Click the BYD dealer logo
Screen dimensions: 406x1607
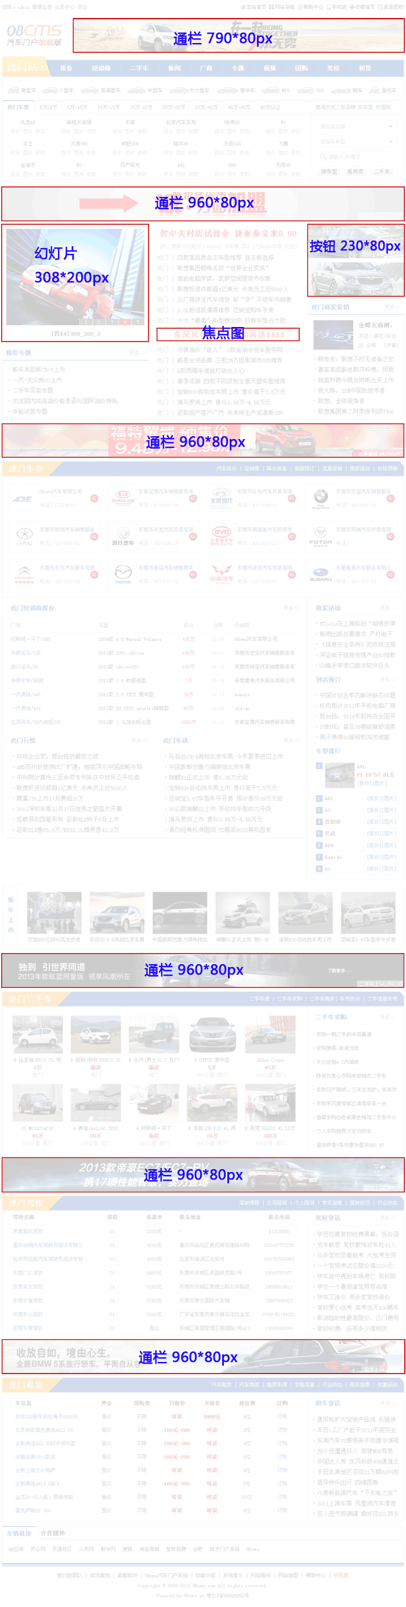click(x=221, y=535)
